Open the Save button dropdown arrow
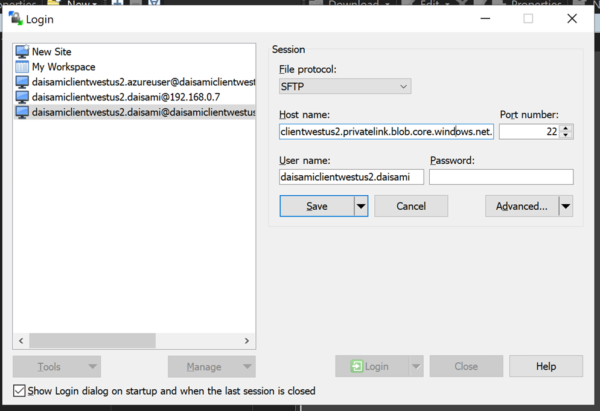Screen dimensions: 600x411 coord(361,206)
